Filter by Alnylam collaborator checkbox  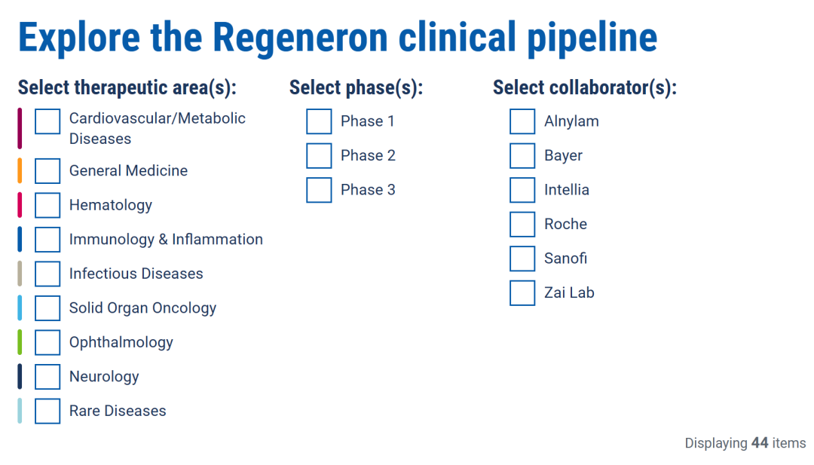click(x=522, y=121)
